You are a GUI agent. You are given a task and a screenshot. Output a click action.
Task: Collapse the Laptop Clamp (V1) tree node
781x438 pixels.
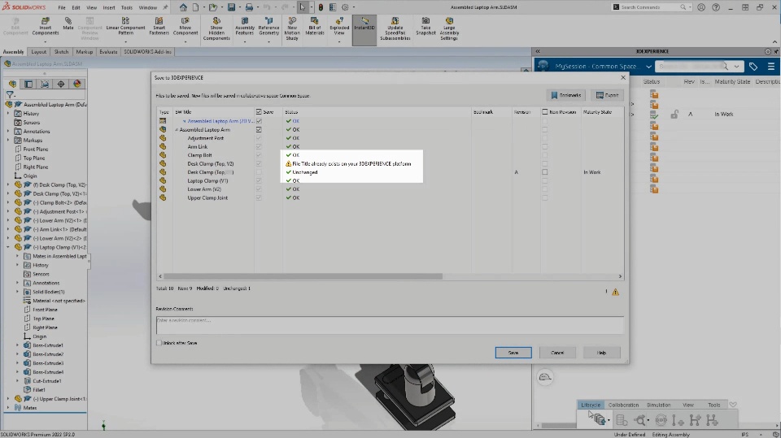pyautogui.click(x=8, y=247)
